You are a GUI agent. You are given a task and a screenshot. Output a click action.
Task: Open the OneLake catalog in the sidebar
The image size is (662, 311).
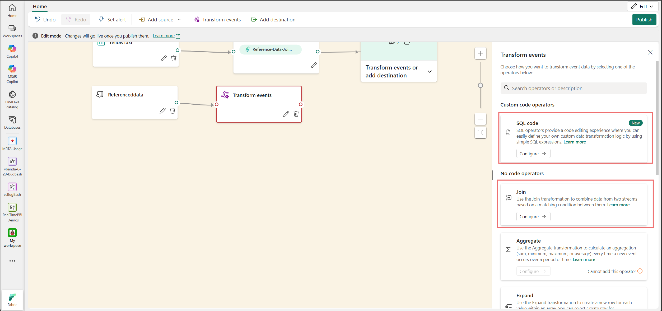point(12,100)
